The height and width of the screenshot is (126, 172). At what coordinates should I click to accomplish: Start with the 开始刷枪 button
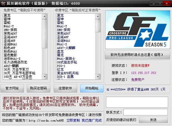pos(92,88)
